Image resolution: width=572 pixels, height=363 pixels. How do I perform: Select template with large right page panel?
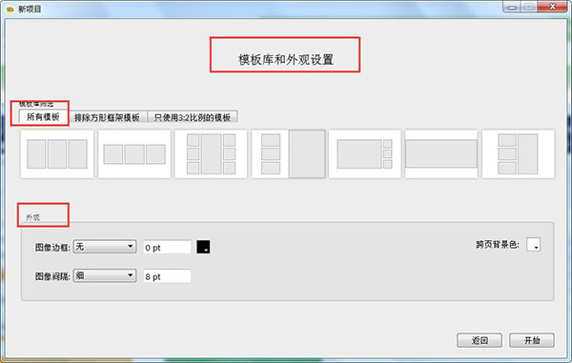click(289, 153)
